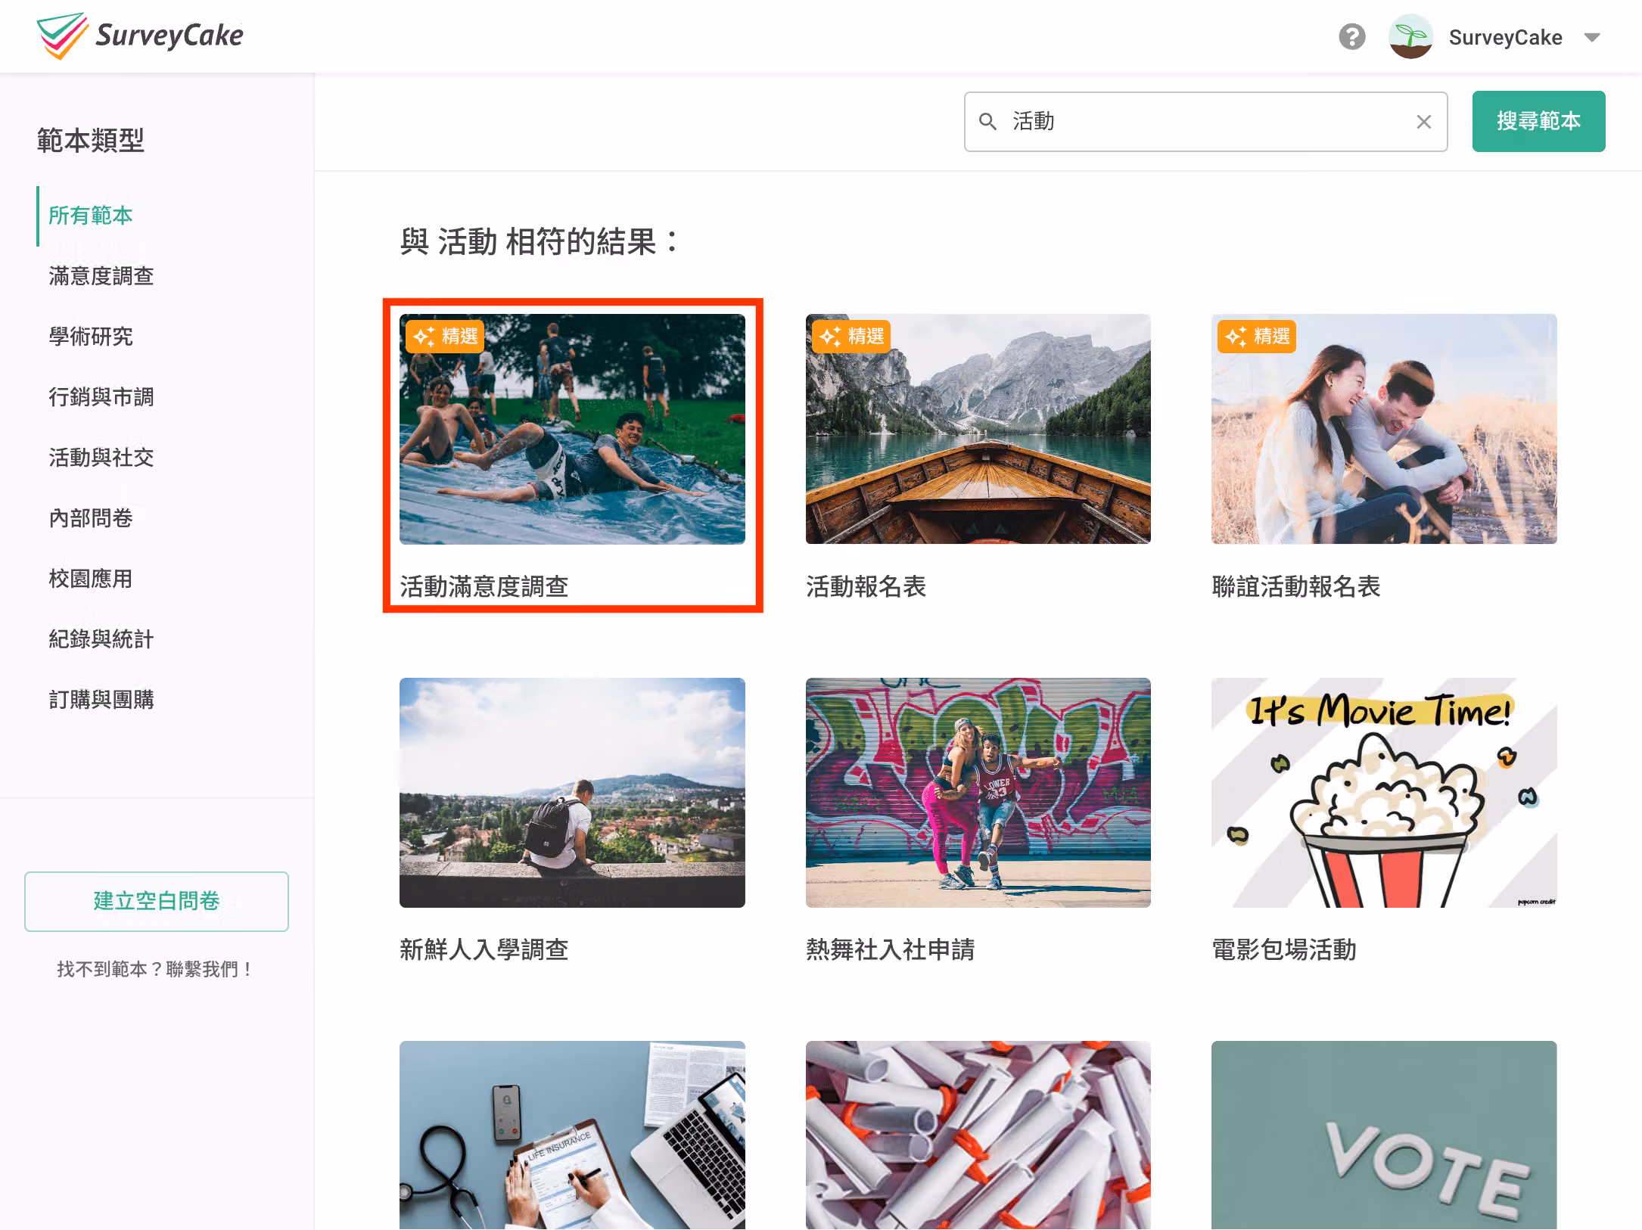
Task: Click the SurveyCake logo
Action: pos(140,36)
